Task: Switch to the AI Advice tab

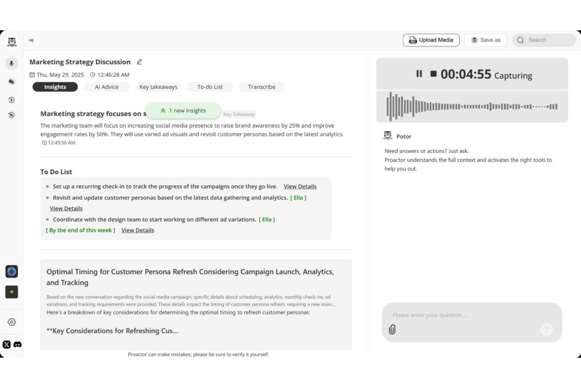Action: tap(106, 87)
